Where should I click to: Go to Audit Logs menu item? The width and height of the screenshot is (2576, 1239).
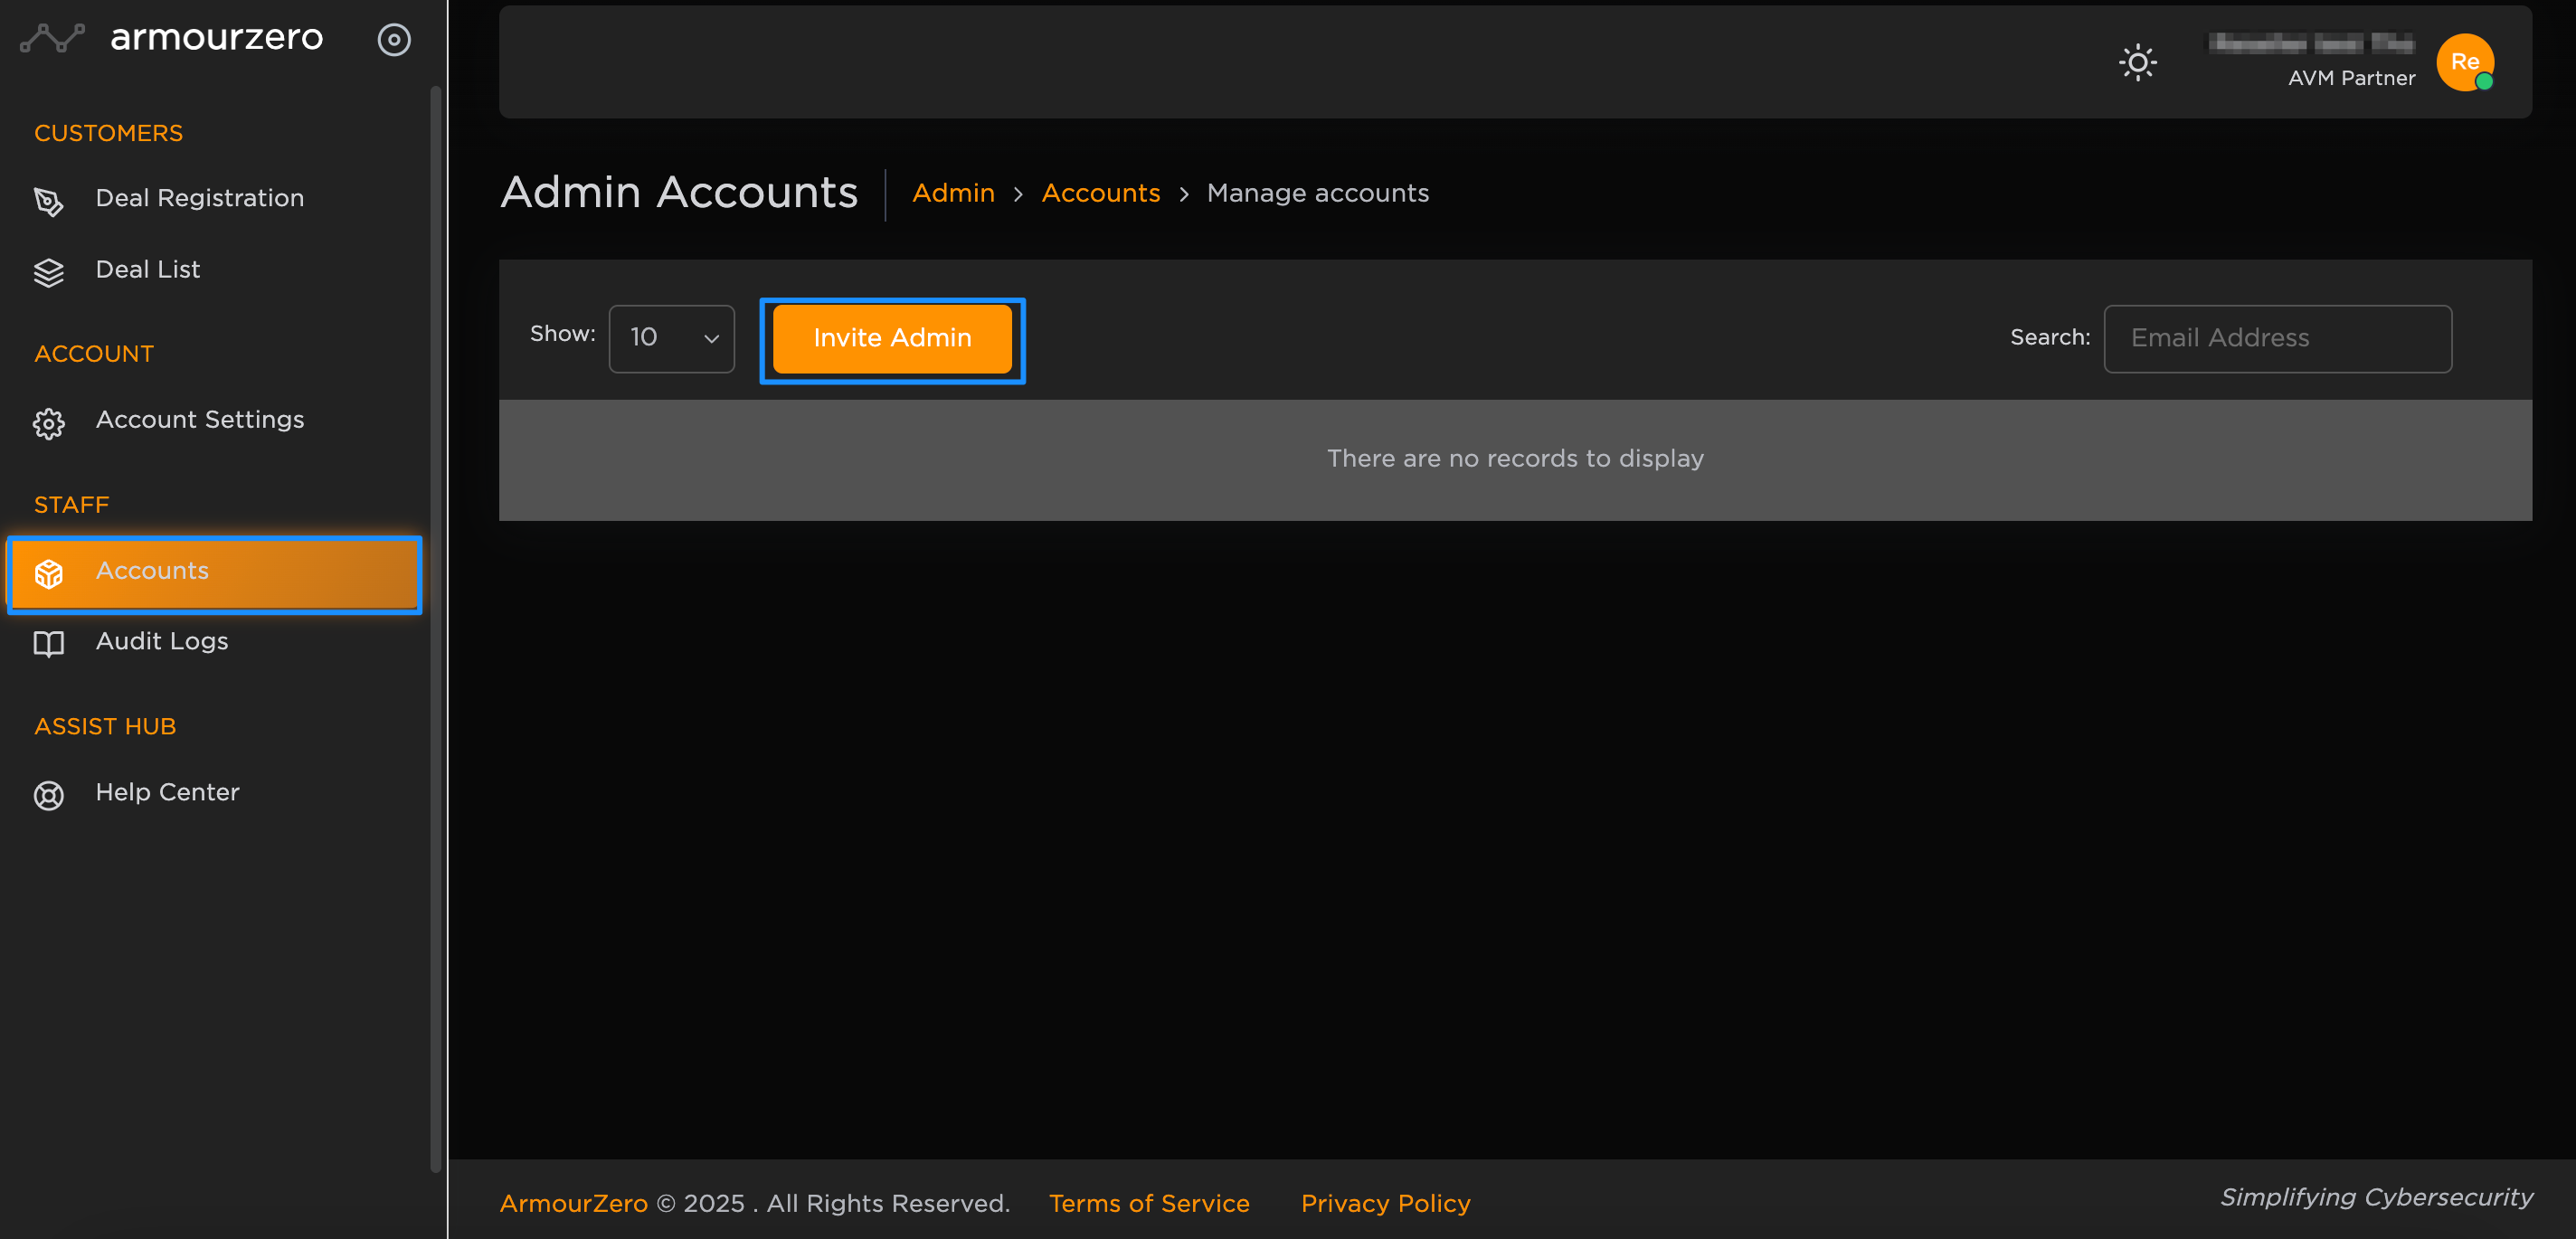[162, 641]
